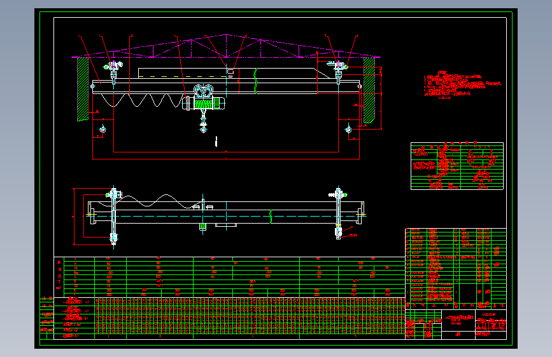This screenshot has width=552, height=357.
Task: Select the specification table at upper right
Action: (457, 166)
